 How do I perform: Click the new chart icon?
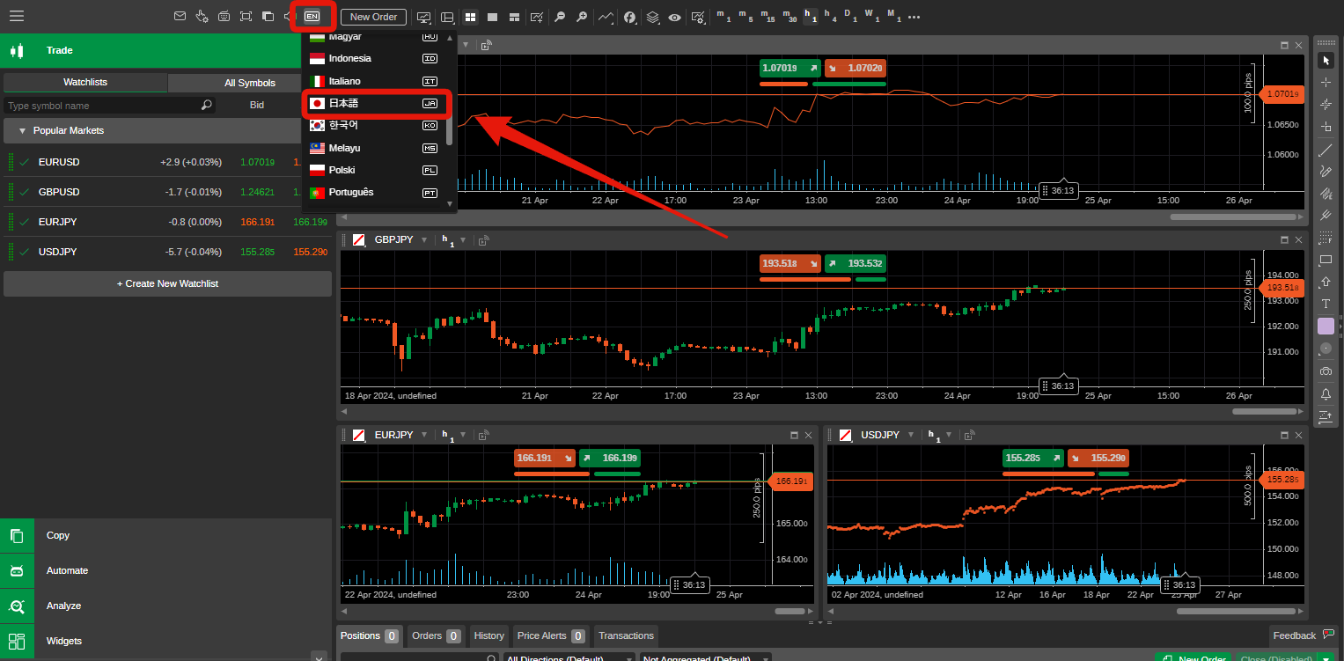(537, 17)
